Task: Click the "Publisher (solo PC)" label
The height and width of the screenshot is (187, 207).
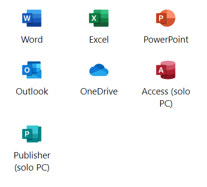Action: click(x=32, y=161)
